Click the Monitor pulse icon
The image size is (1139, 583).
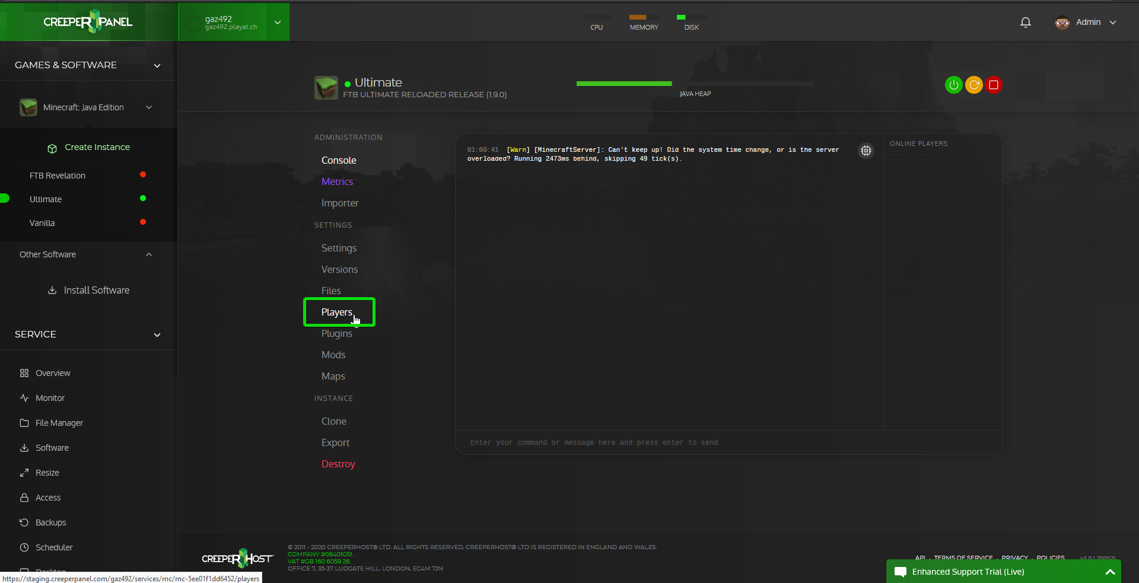point(24,398)
